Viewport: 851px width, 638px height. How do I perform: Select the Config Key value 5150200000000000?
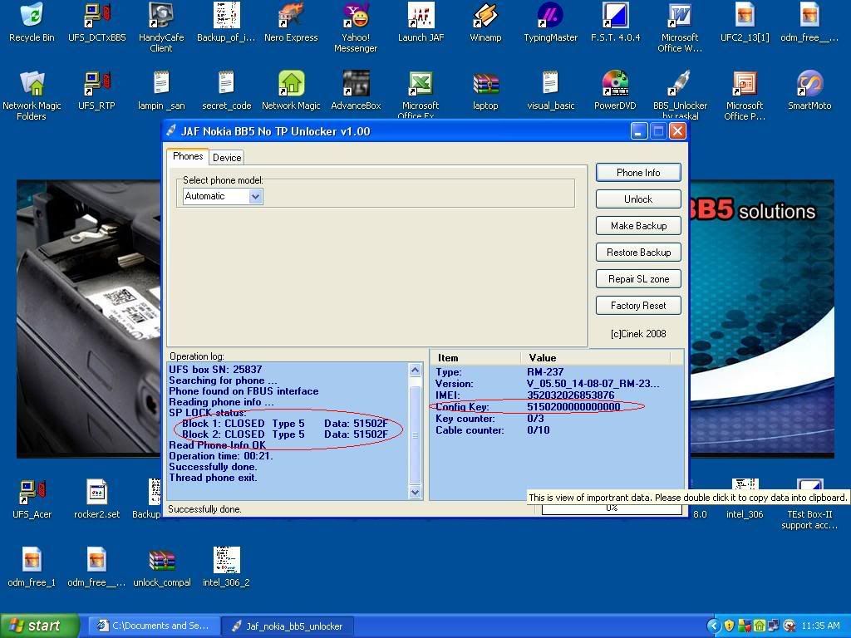[x=573, y=407]
